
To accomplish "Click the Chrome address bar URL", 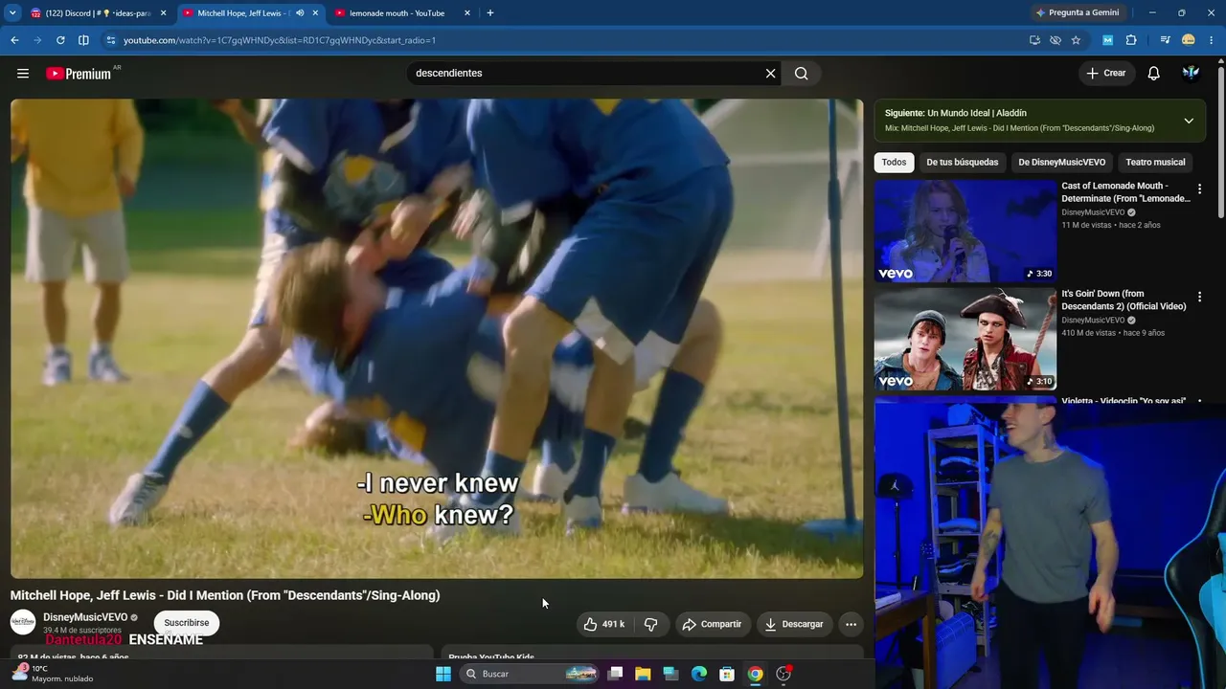I will coord(279,40).
